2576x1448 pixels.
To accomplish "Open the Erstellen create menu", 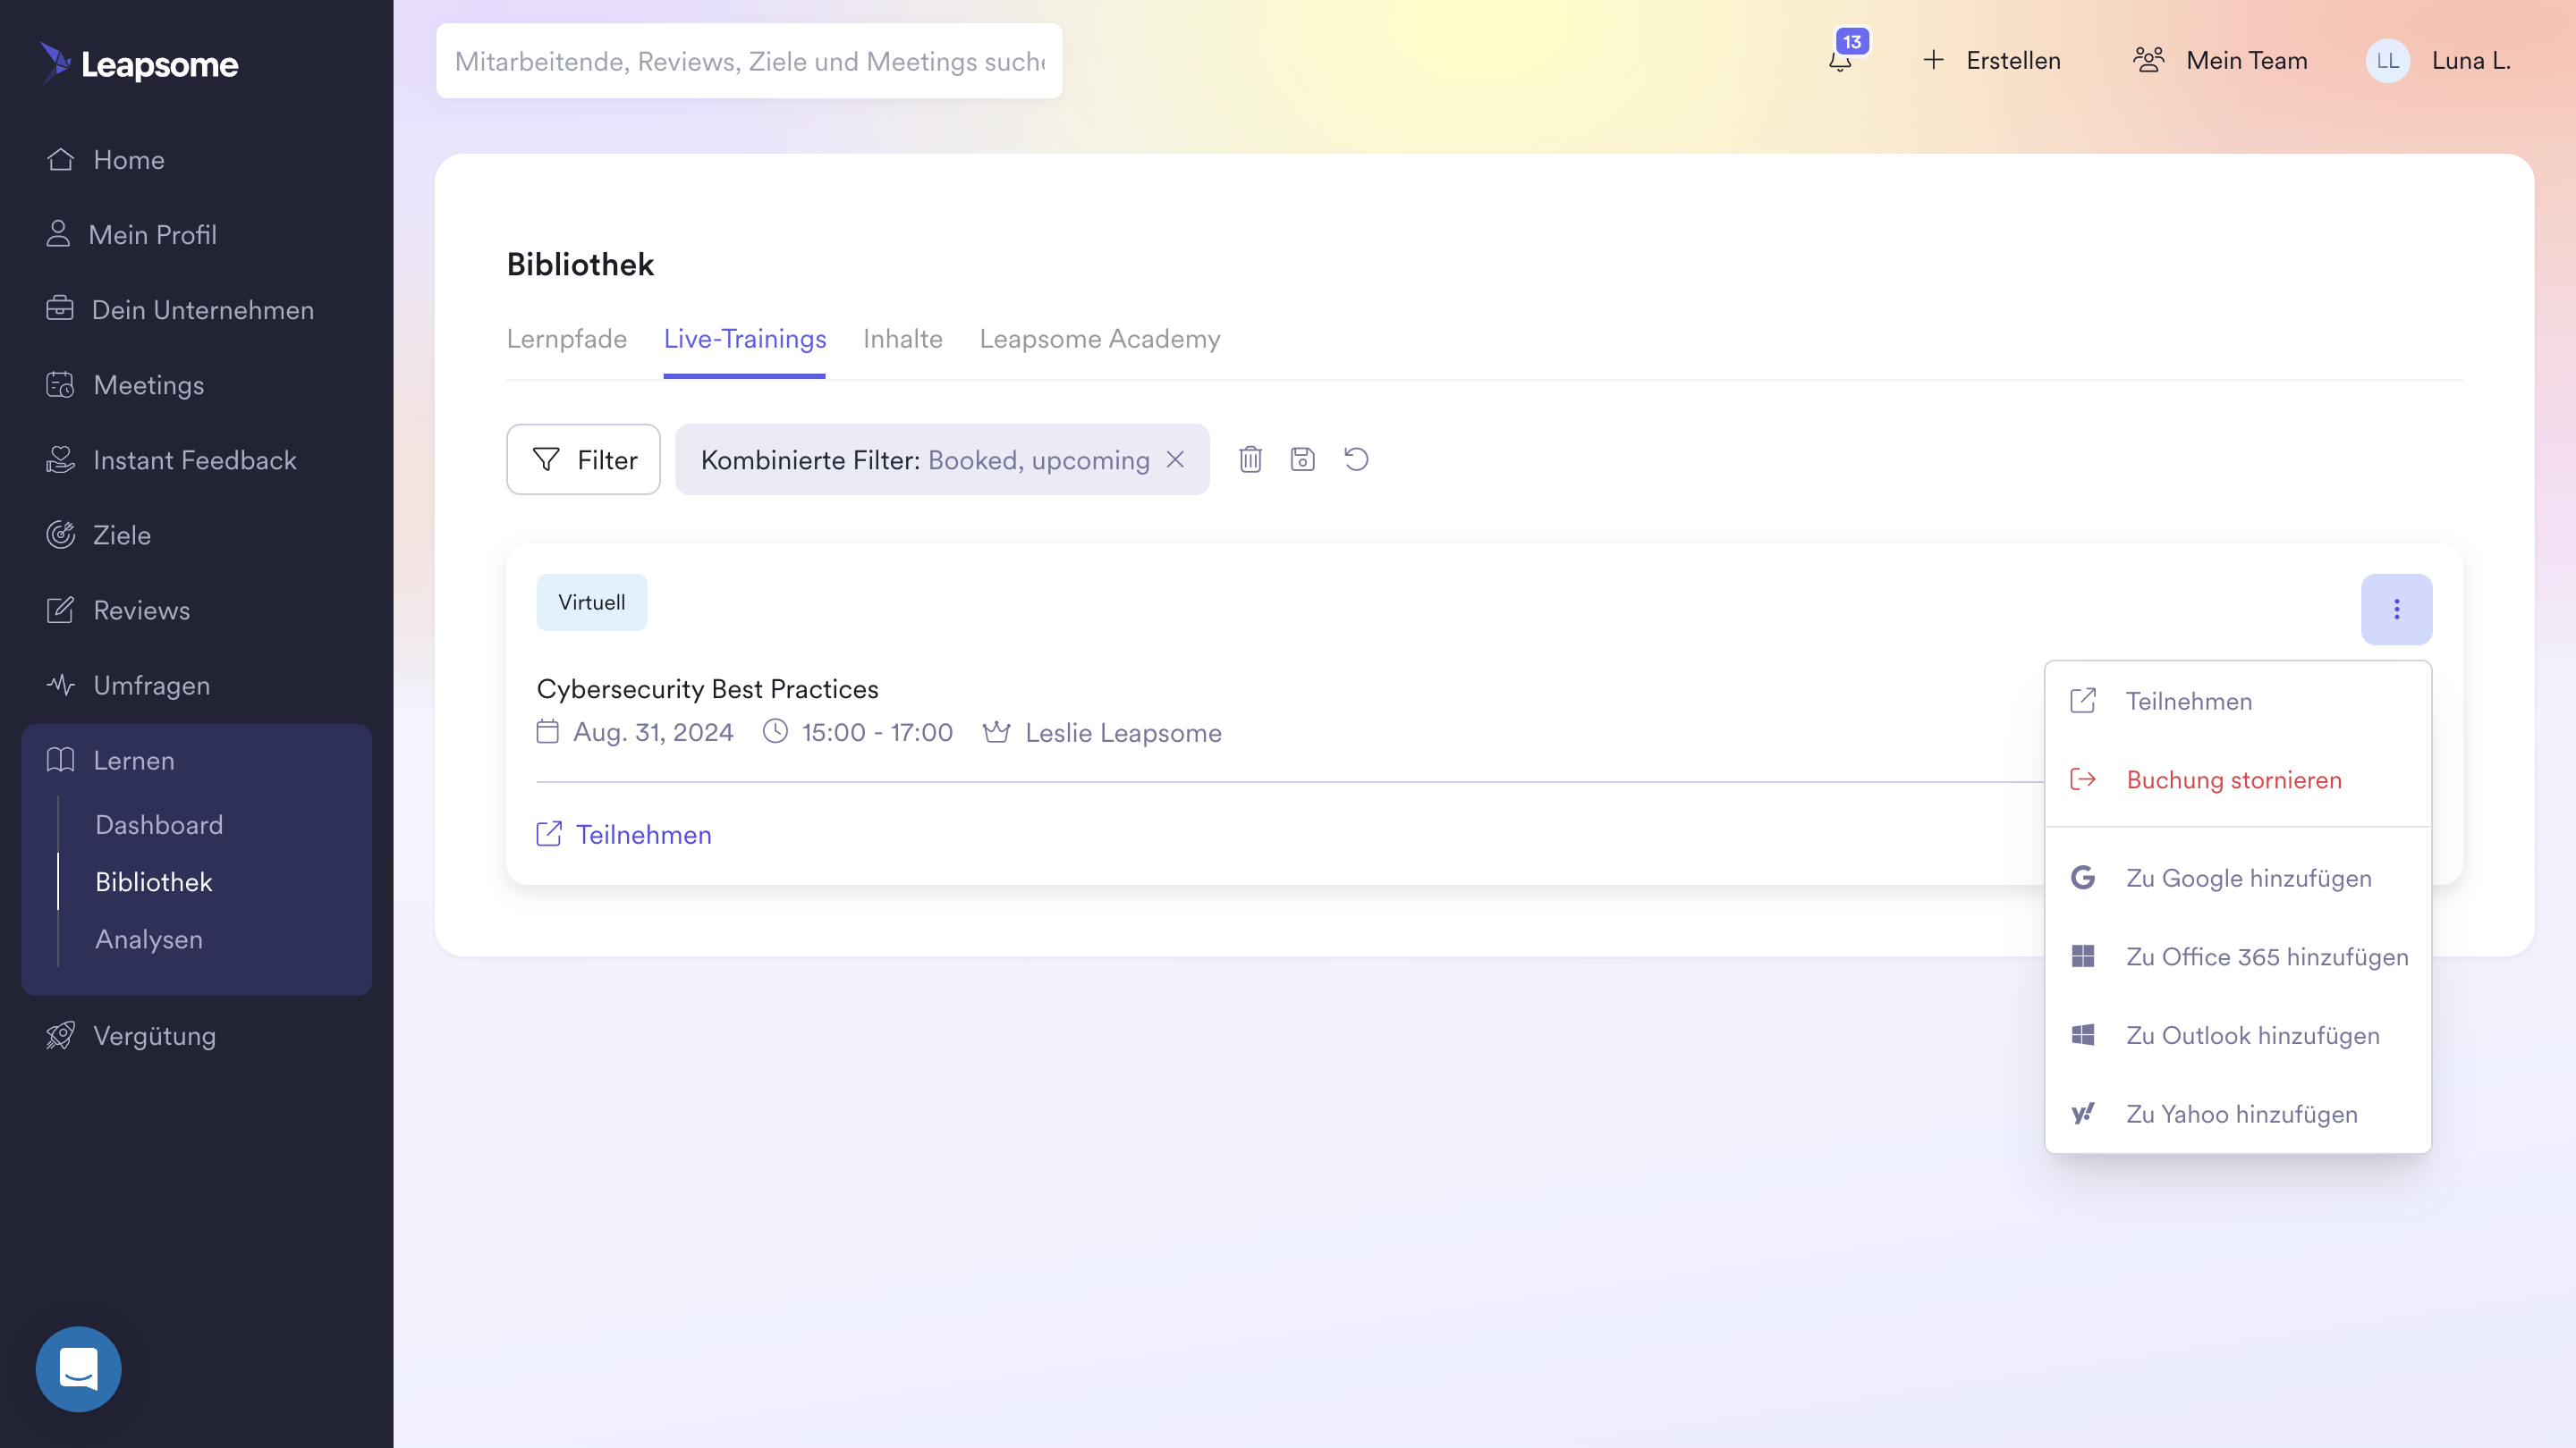I will coord(1991,61).
